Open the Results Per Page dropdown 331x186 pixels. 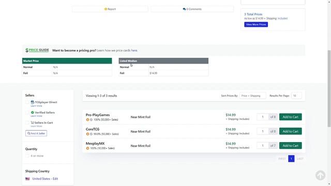coord(296,96)
